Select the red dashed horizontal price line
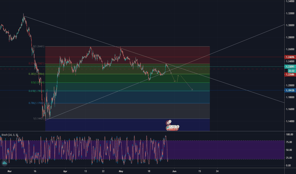 142,69
